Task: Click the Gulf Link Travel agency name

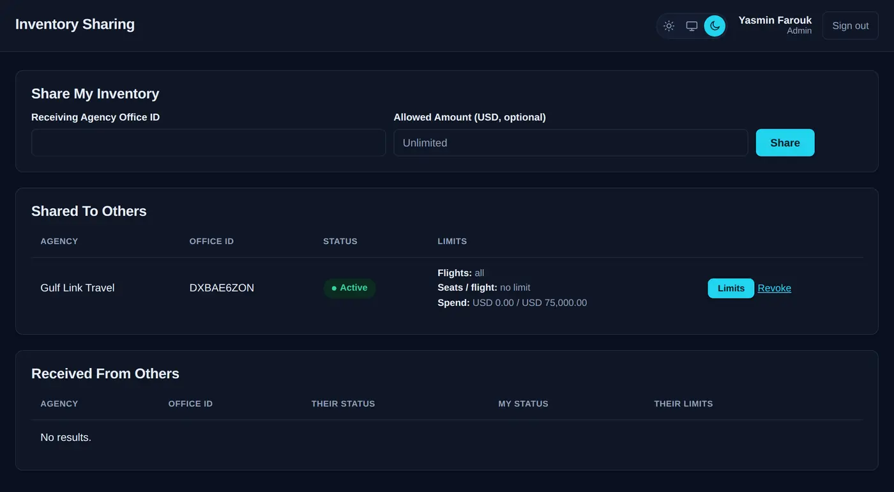Action: pos(77,288)
